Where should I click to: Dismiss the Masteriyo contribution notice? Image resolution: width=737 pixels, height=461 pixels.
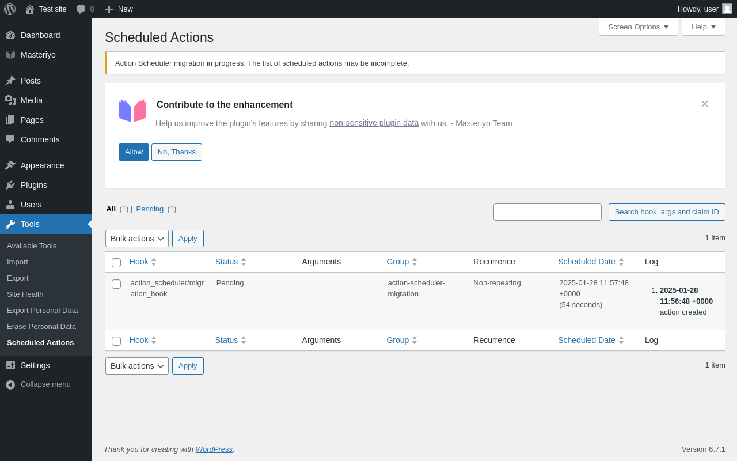click(x=704, y=104)
